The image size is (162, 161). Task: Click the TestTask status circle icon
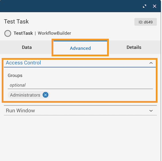click(8, 33)
